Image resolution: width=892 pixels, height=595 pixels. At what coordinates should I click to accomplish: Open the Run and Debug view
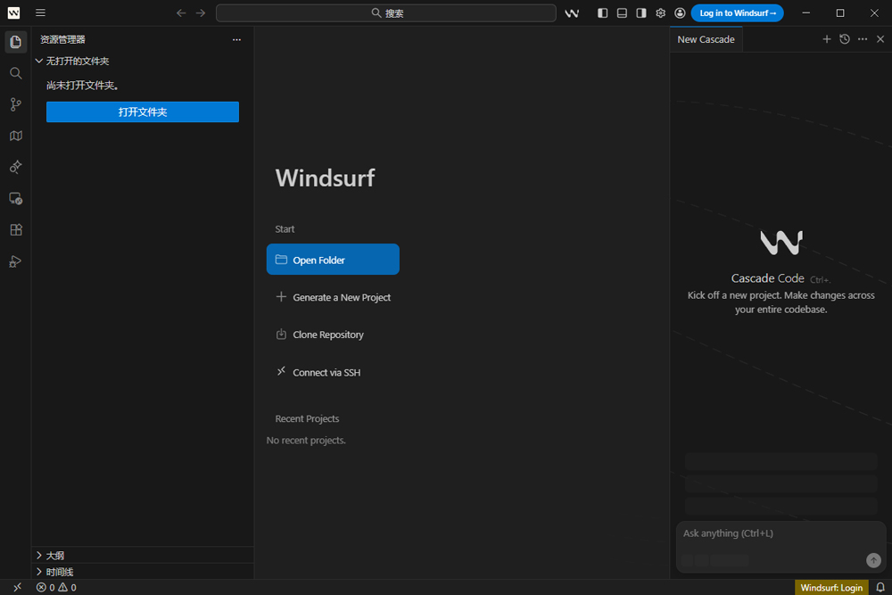pos(15,261)
